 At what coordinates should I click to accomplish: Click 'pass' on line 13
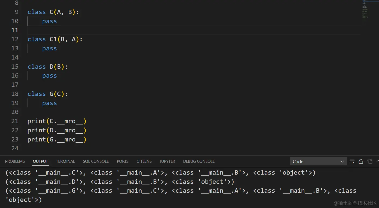[x=50, y=48]
